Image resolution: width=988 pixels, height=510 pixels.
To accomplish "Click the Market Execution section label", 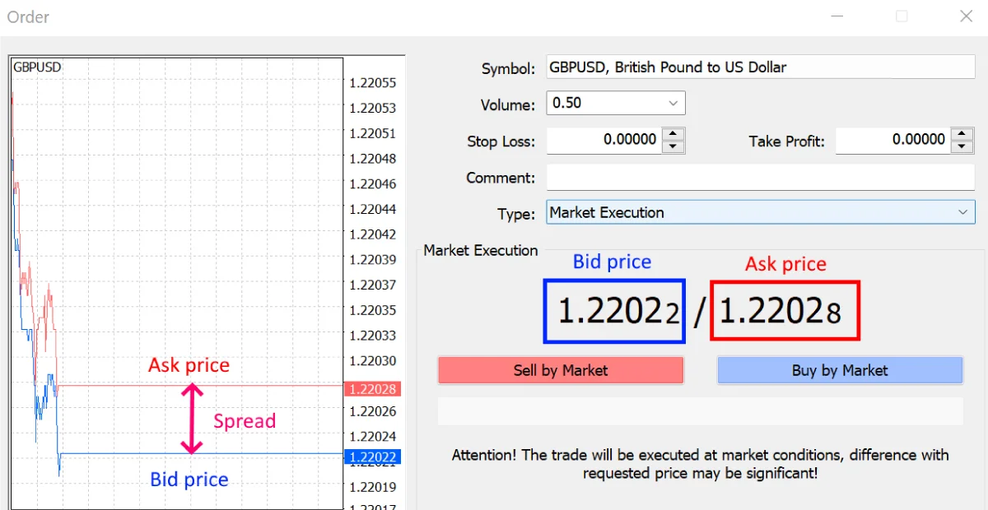I will (479, 250).
